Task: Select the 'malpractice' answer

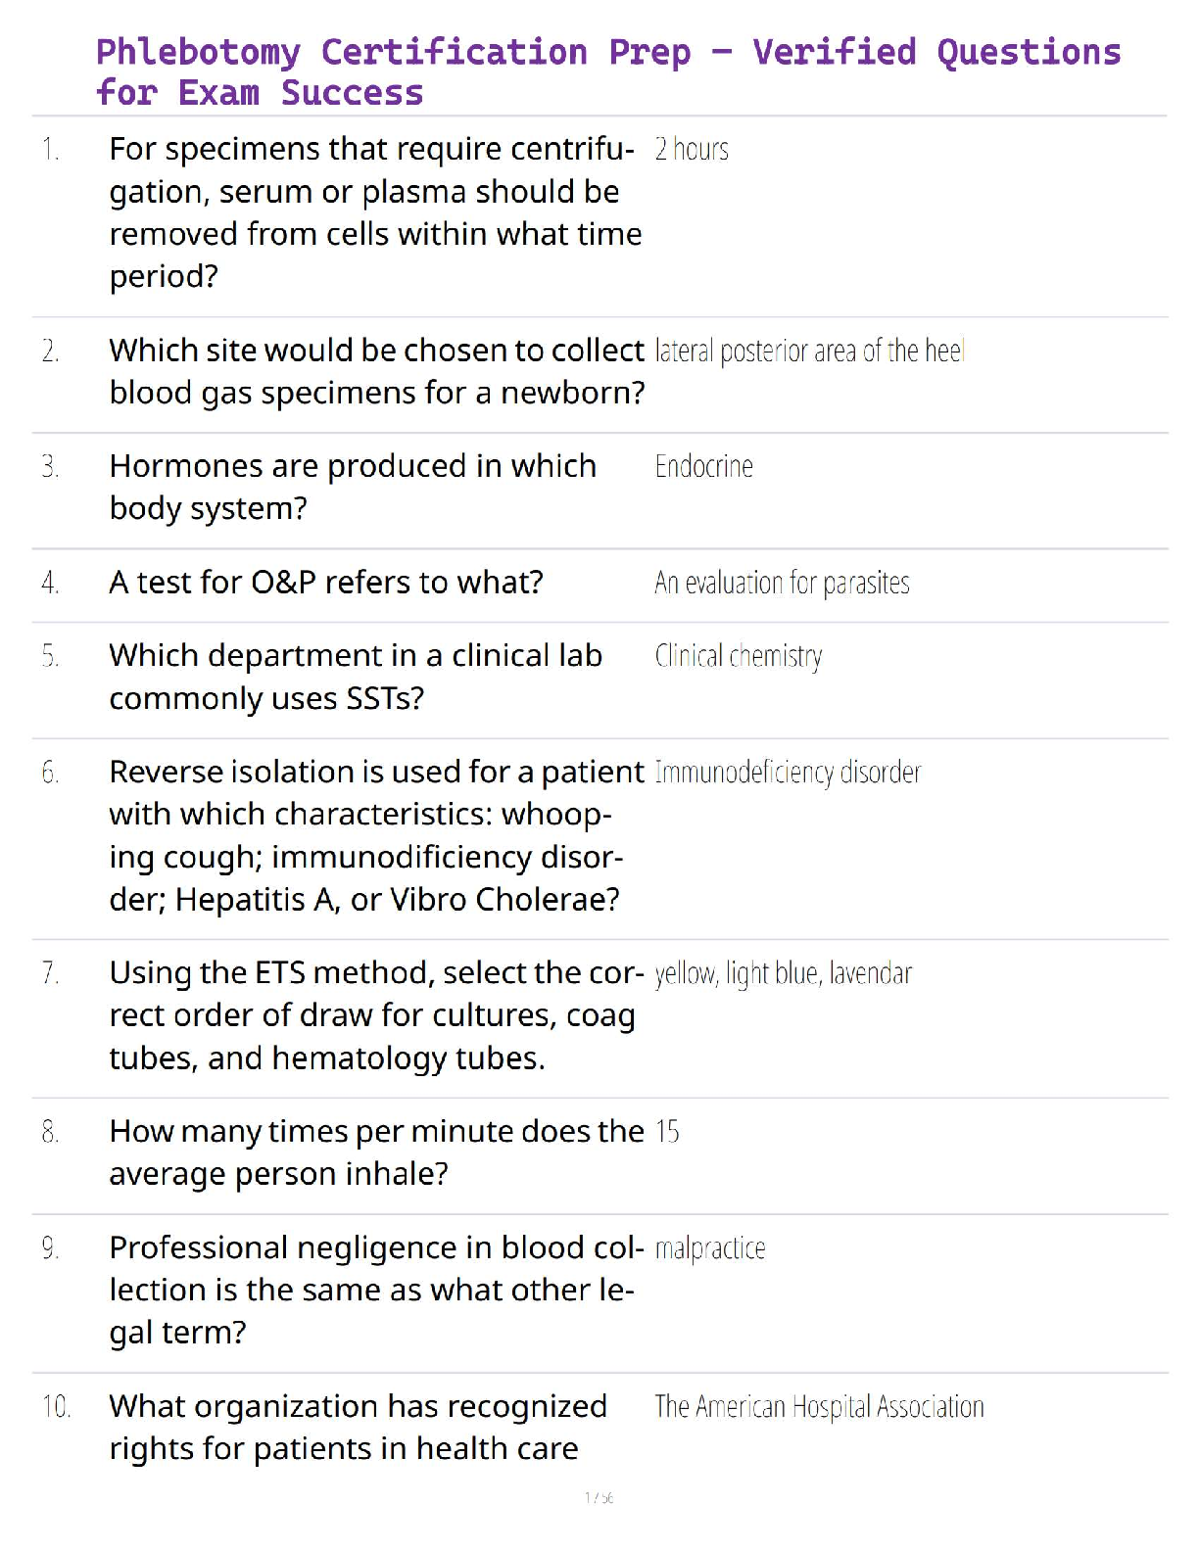Action: click(710, 1248)
